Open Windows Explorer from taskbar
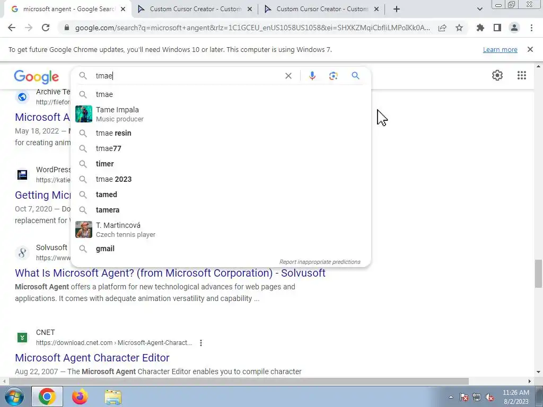543x407 pixels. [113, 397]
